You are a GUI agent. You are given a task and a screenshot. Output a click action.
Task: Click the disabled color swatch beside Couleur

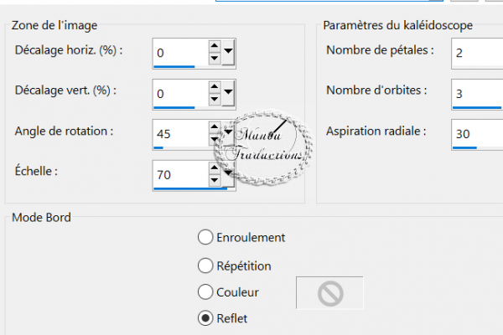click(x=329, y=293)
